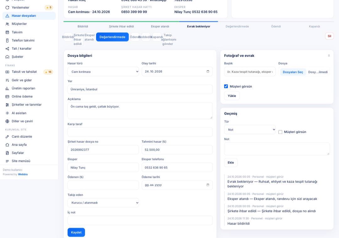Focus the Karşı taraf input field
The height and width of the screenshot is (238, 339).
[x=140, y=132]
